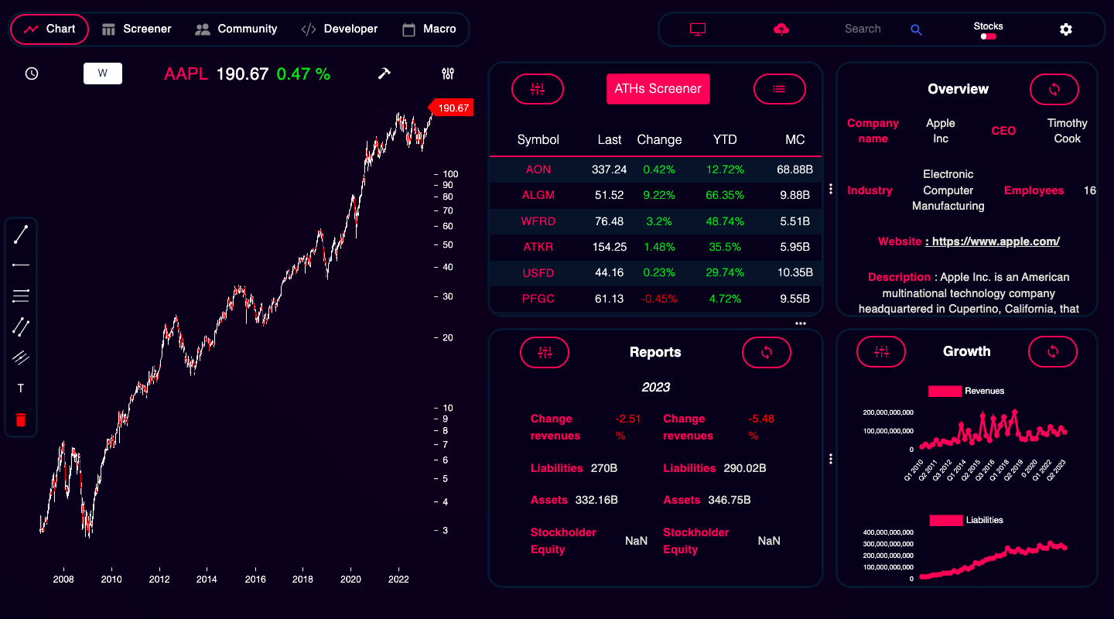Select the USFD symbol
The width and height of the screenshot is (1114, 619).
[538, 272]
